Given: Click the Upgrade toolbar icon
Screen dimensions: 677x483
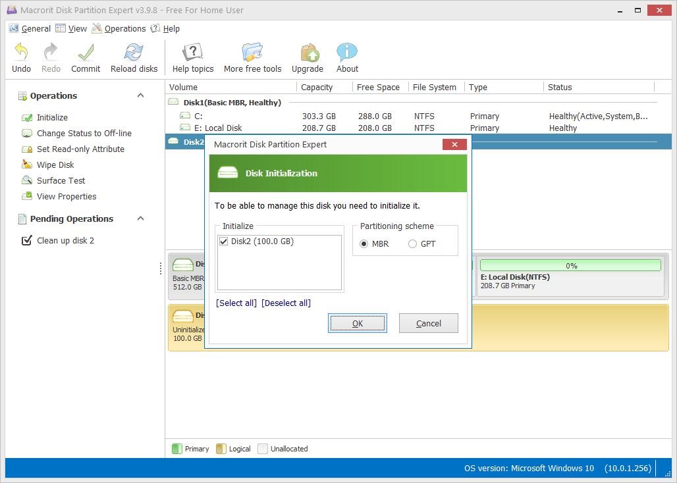Looking at the screenshot, I should coord(308,52).
